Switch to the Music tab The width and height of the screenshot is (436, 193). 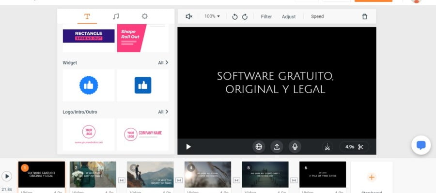tap(116, 16)
